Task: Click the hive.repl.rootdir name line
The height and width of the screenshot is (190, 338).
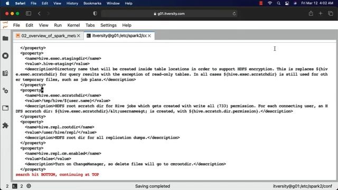Action: pos(60,127)
